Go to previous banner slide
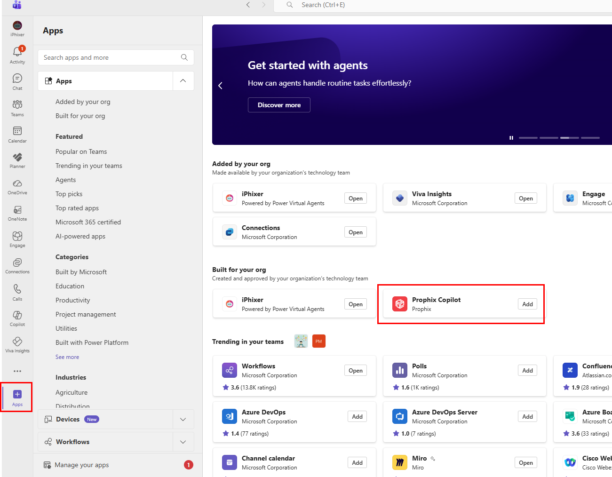Screen dimensions: 612x477 click(220, 86)
